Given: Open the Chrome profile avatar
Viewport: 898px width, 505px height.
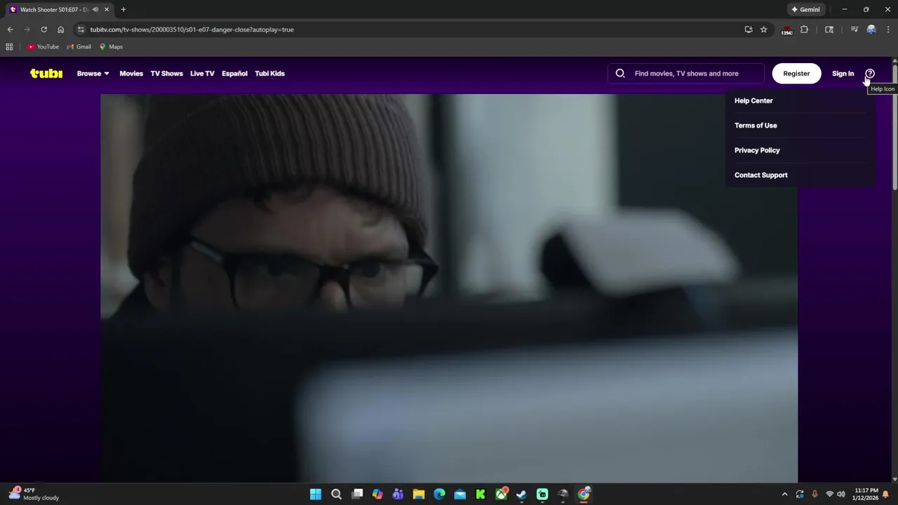Looking at the screenshot, I should pyautogui.click(x=871, y=29).
